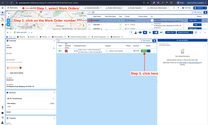The width and height of the screenshot is (208, 125).
Task: Switch to the Trips tab
Action: pyautogui.click(x=11, y=37)
